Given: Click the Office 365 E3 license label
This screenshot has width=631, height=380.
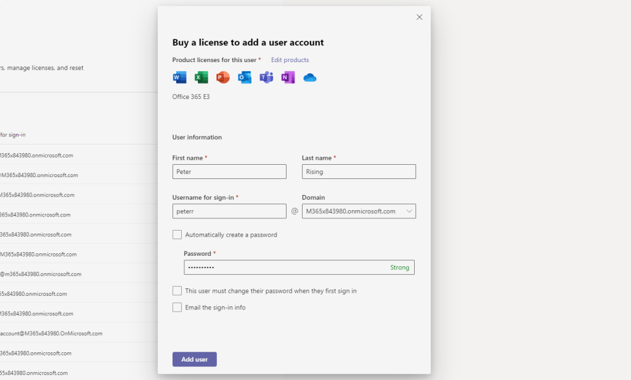Looking at the screenshot, I should [x=191, y=97].
